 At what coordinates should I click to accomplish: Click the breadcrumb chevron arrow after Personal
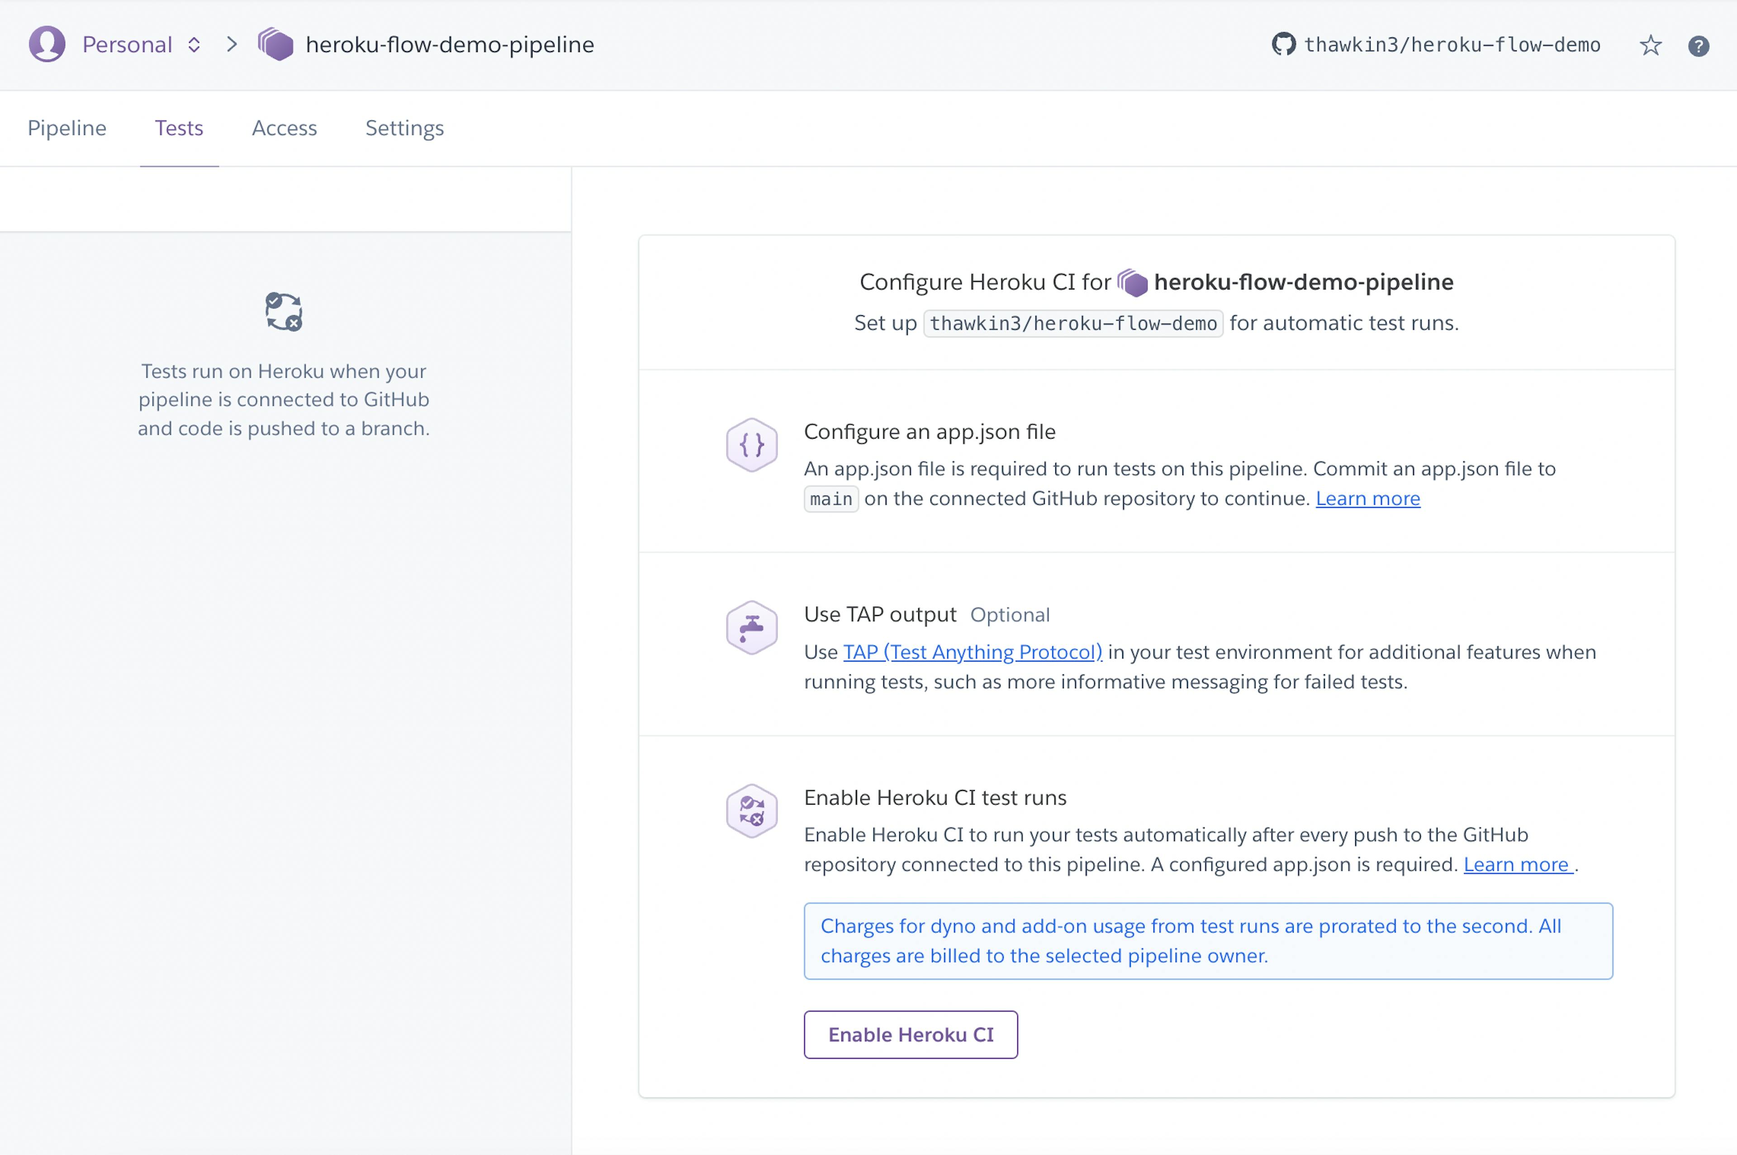click(x=232, y=45)
